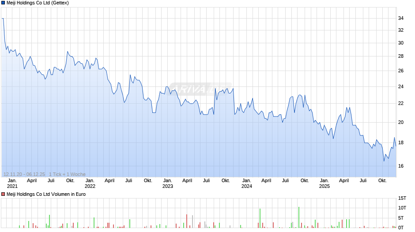The image size is (415, 232).
Task: Click the 'Jan. 2021' time axis label
Action: point(12,183)
